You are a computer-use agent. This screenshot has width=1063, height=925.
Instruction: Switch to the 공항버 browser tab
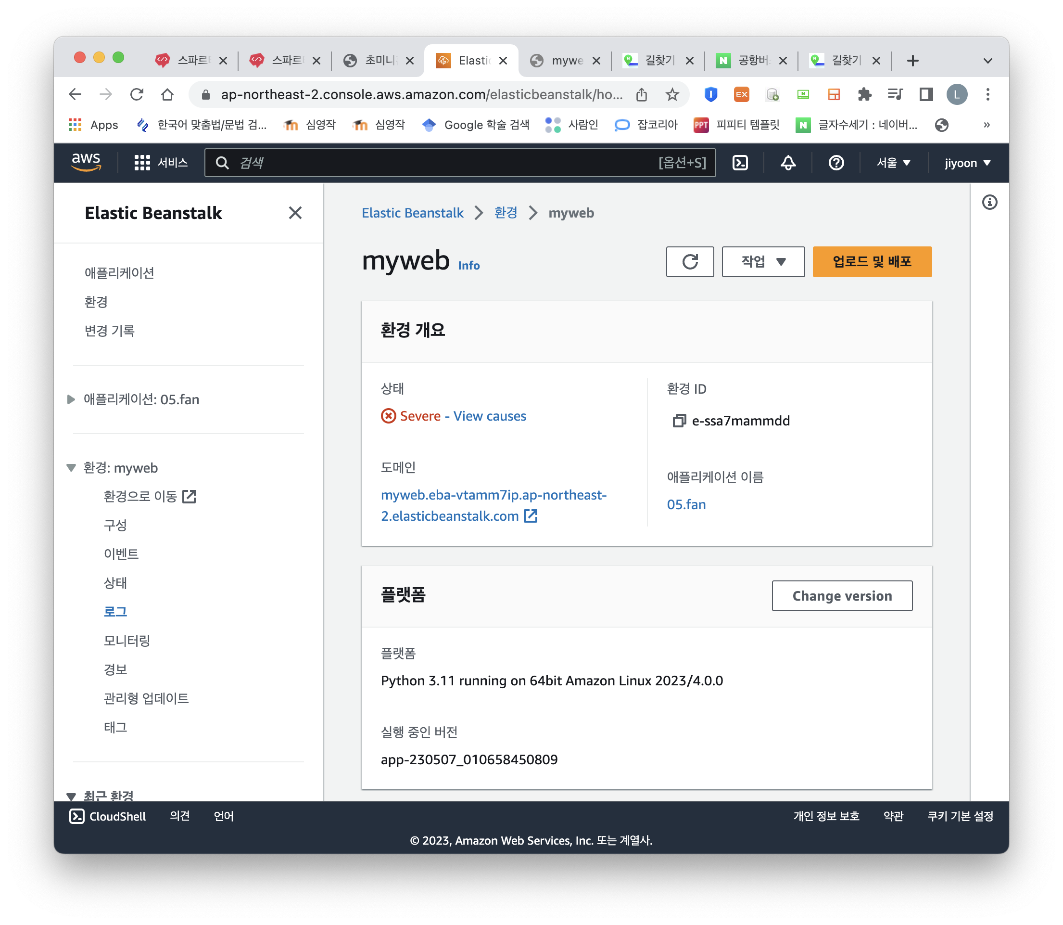[x=751, y=61]
